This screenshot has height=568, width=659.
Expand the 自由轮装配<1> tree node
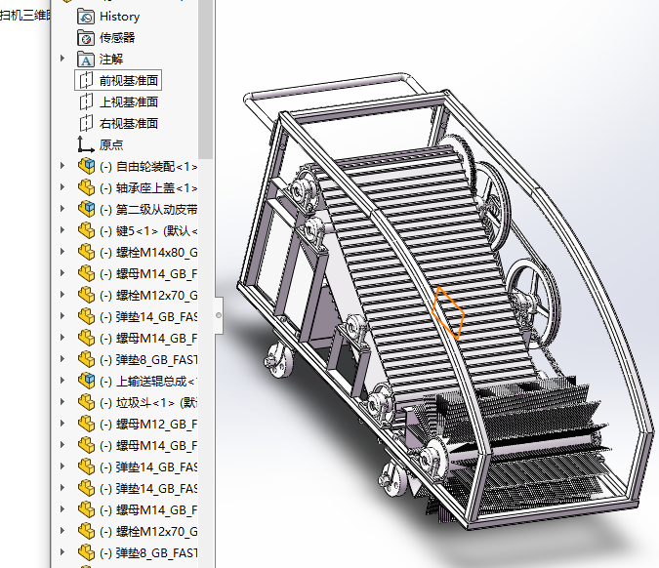(x=62, y=166)
